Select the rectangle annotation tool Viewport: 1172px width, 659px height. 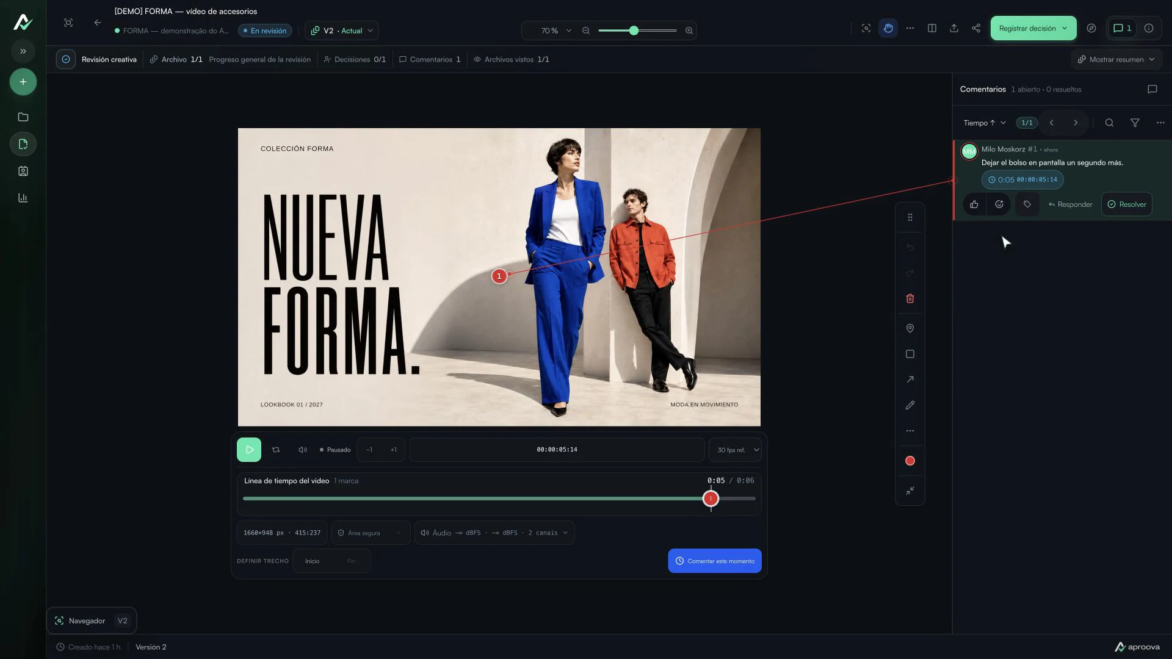pos(910,354)
